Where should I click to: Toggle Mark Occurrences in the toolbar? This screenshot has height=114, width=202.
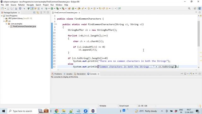coord(32,9)
